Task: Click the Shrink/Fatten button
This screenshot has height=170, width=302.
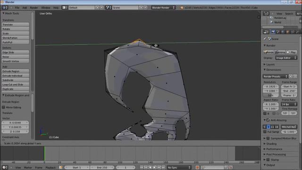Action: [x=16, y=38]
